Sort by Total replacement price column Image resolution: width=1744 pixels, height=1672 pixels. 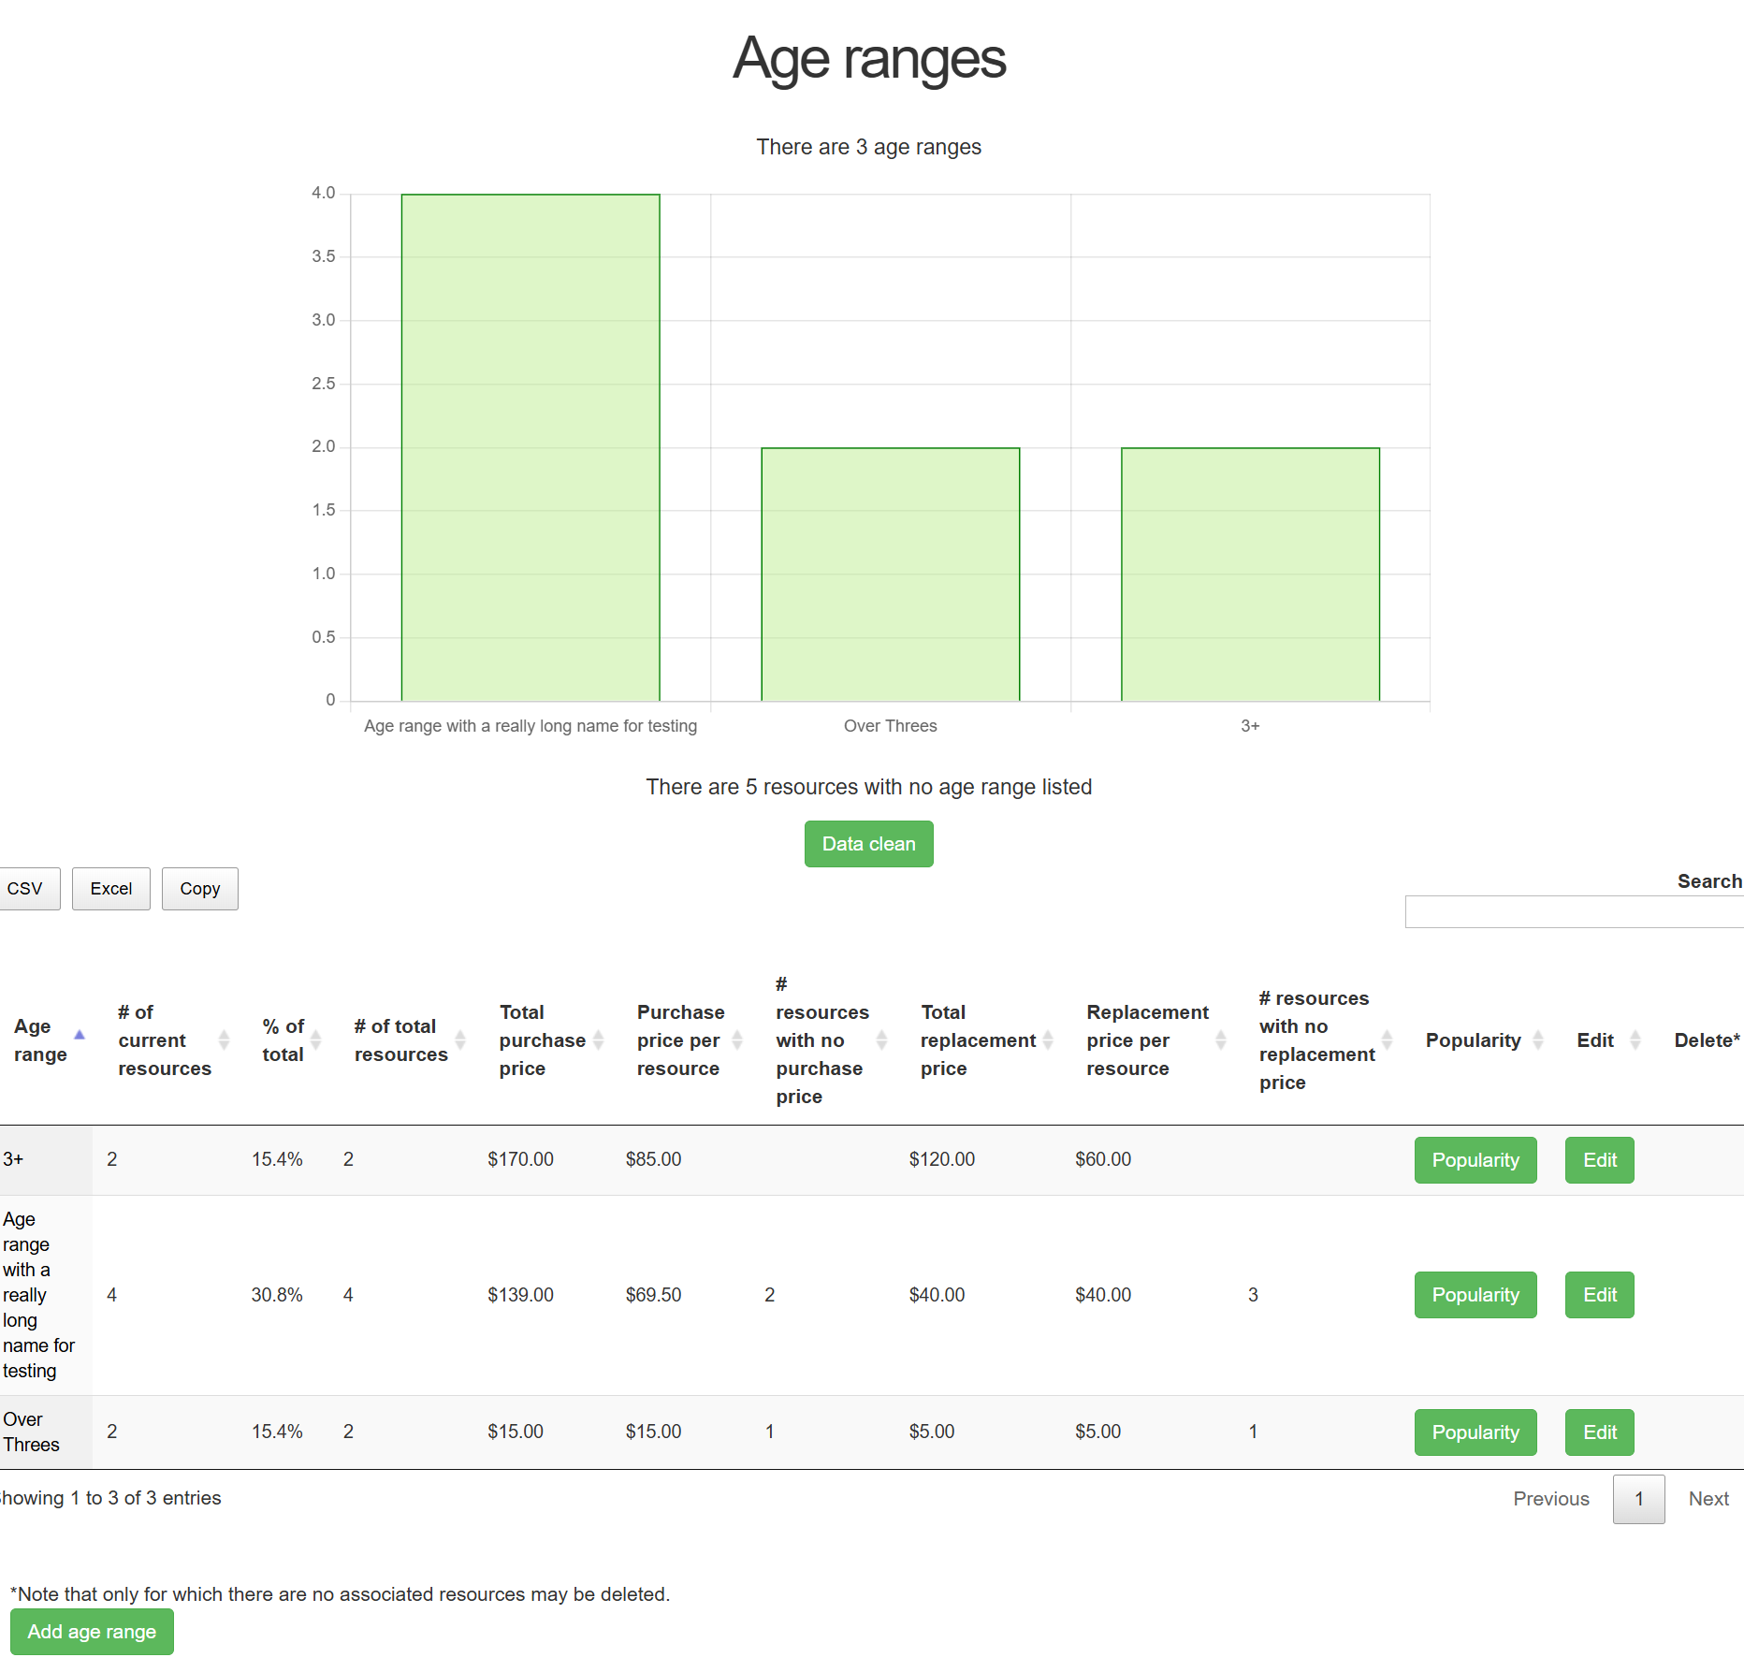(x=978, y=1040)
